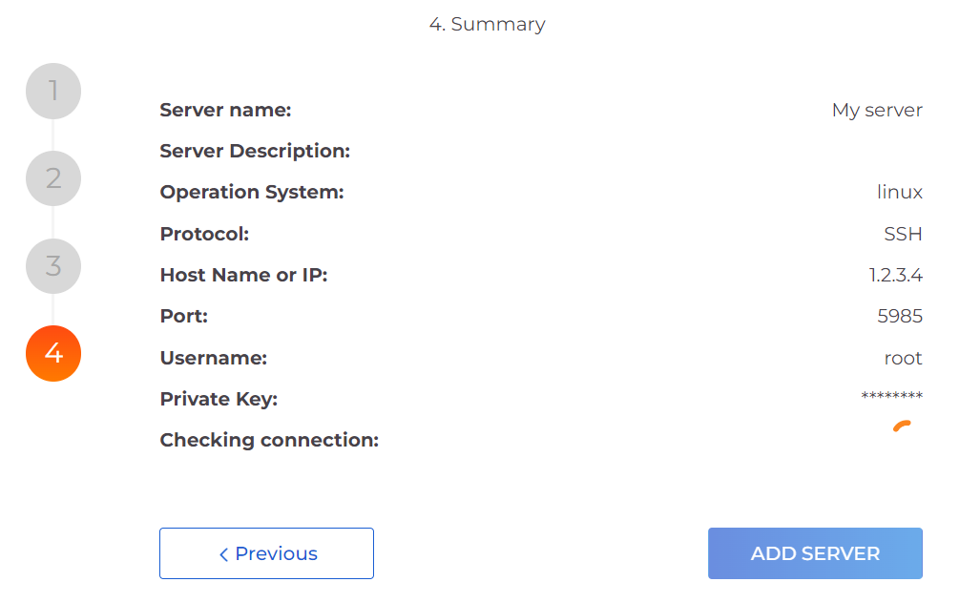Click the "Checking connection:" label
Viewport: 980px width, 603px height.
coord(269,440)
